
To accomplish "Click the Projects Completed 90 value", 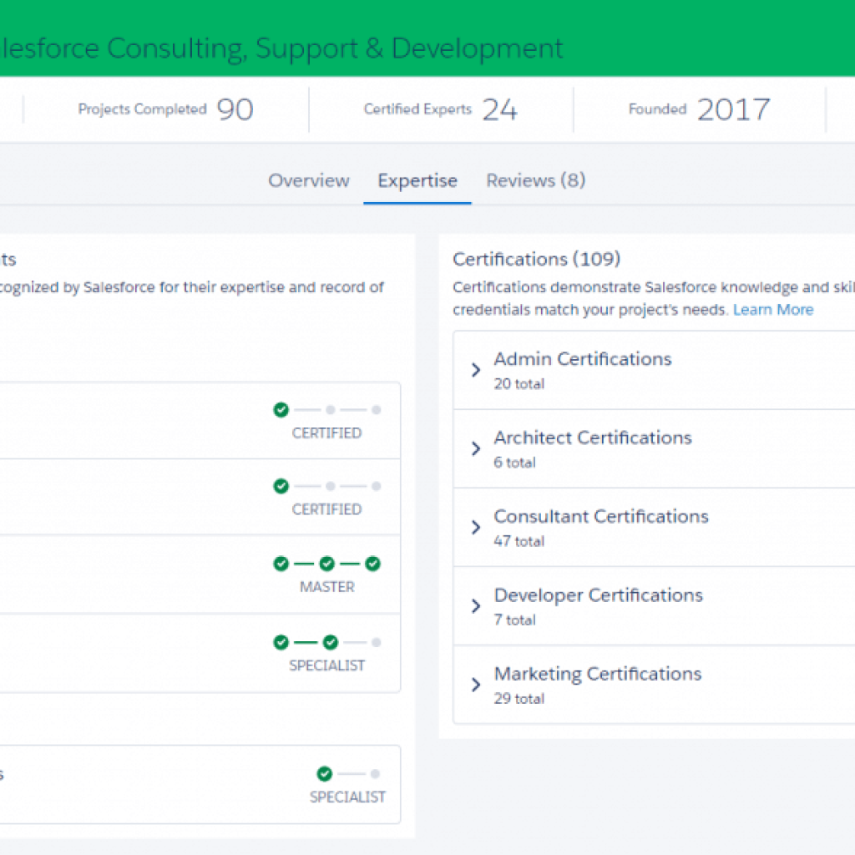I will click(x=235, y=109).
